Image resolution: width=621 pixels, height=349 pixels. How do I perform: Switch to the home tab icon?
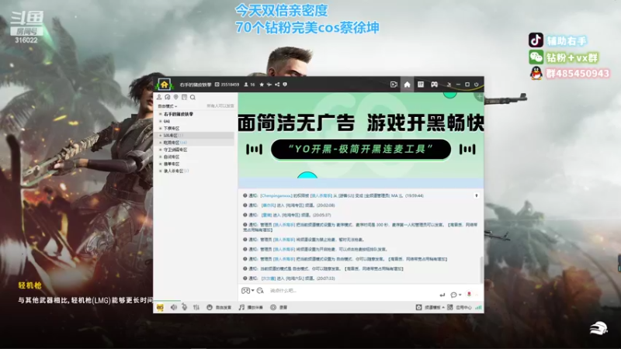coord(407,85)
